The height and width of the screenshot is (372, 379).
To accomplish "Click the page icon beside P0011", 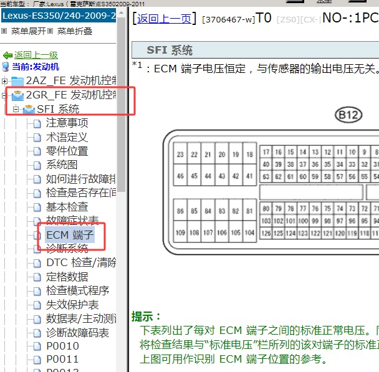I will (37, 360).
